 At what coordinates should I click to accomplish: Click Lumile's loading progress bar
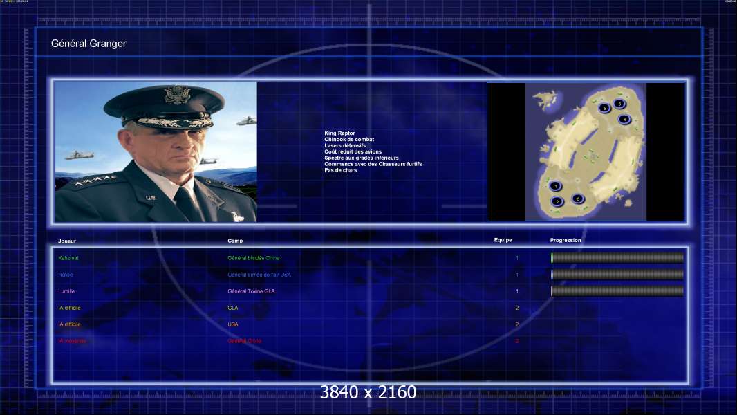617,291
